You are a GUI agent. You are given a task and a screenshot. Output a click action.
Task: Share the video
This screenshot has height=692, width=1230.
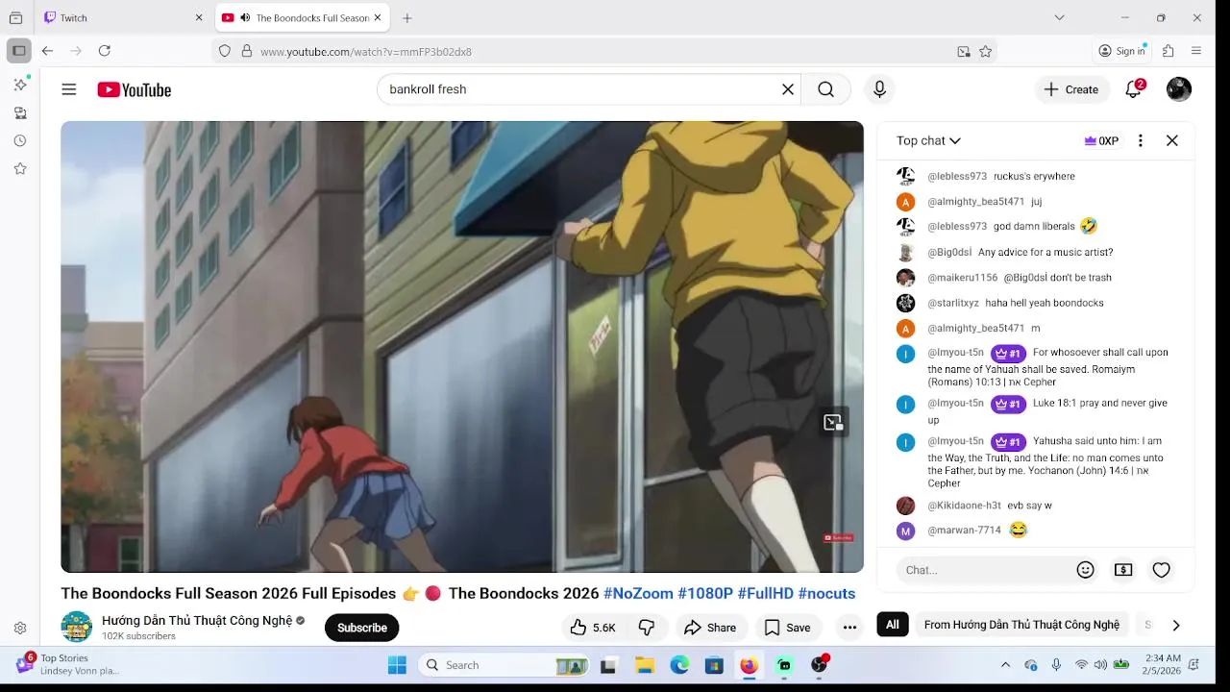(710, 628)
